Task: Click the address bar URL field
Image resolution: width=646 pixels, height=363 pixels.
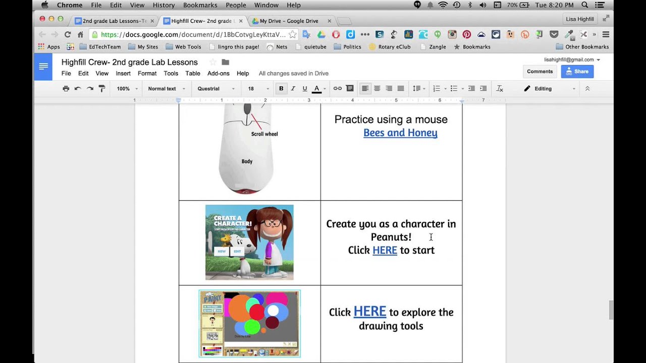Action: point(193,34)
